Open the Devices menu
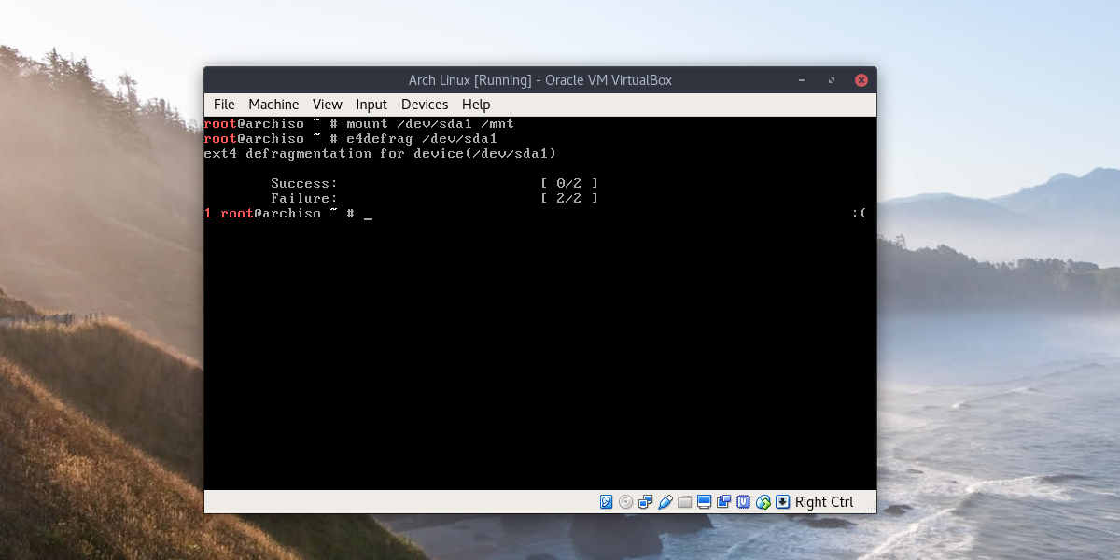Image resolution: width=1120 pixels, height=560 pixels. pos(425,105)
